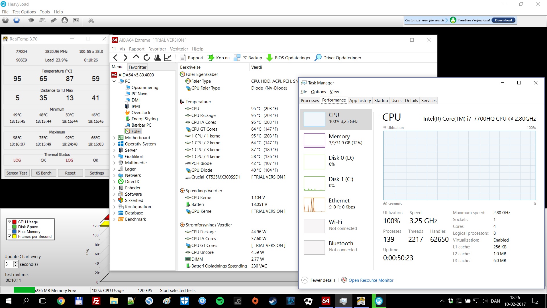
Task: Expand Benchmark tree node
Action: (x=114, y=219)
